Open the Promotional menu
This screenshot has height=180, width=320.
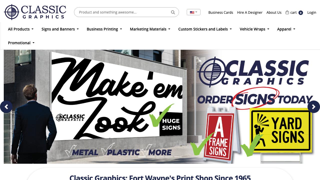pyautogui.click(x=21, y=43)
